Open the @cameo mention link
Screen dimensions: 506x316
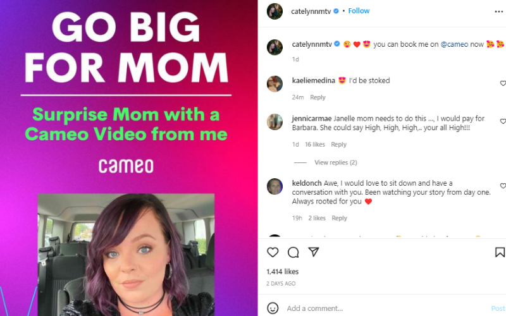point(454,44)
